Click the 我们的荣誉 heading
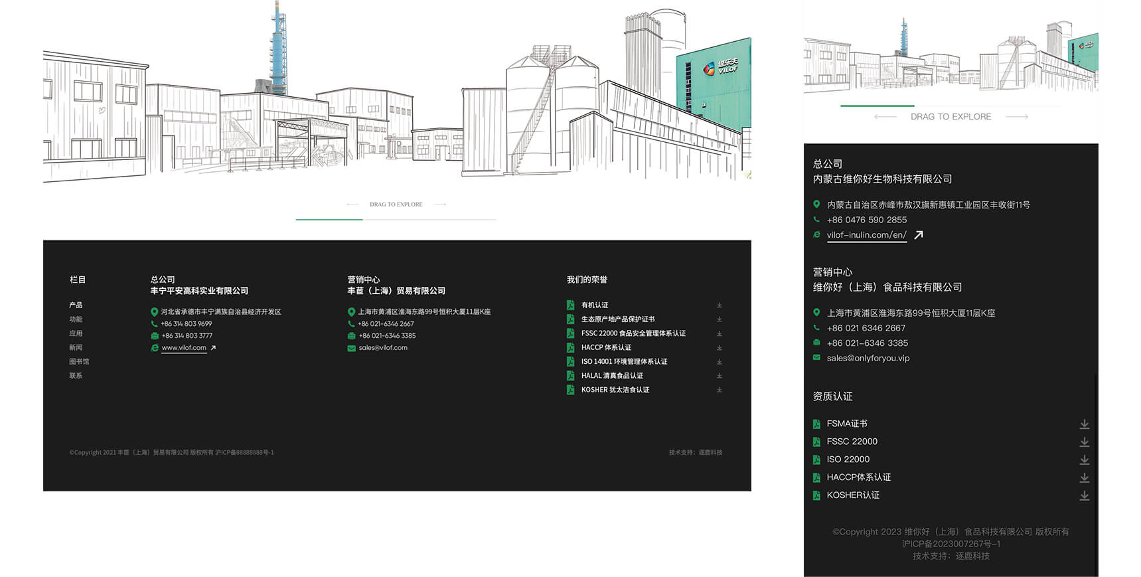Image resolution: width=1141 pixels, height=577 pixels. coord(587,280)
